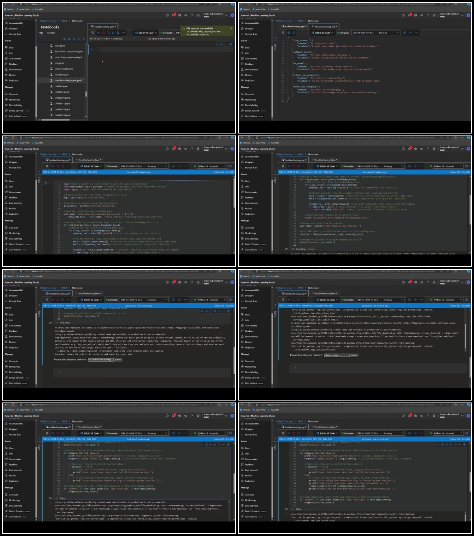This screenshot has width=474, height=536.
Task: Switch to the Samples tab under Notebooks
Action: tap(51, 33)
